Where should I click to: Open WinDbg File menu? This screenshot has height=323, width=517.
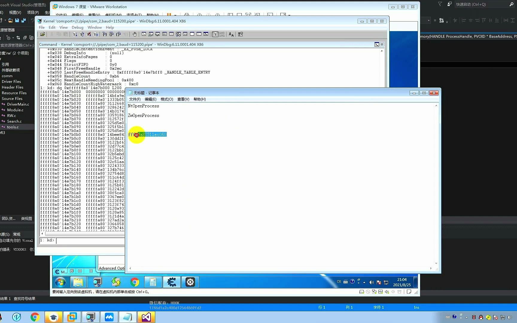coord(42,28)
